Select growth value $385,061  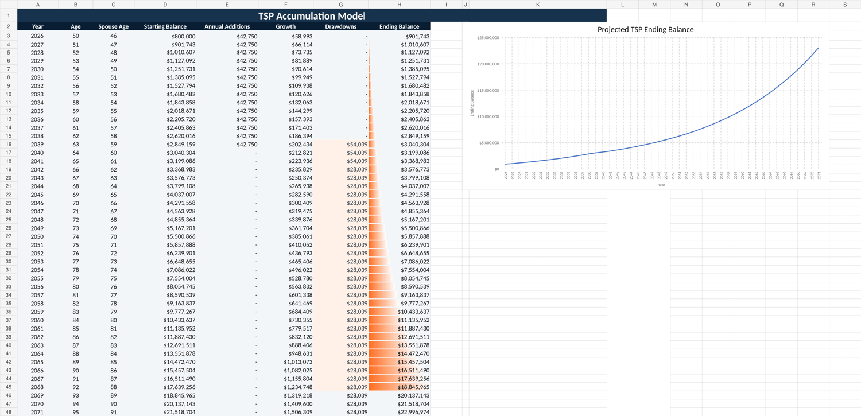click(286, 236)
